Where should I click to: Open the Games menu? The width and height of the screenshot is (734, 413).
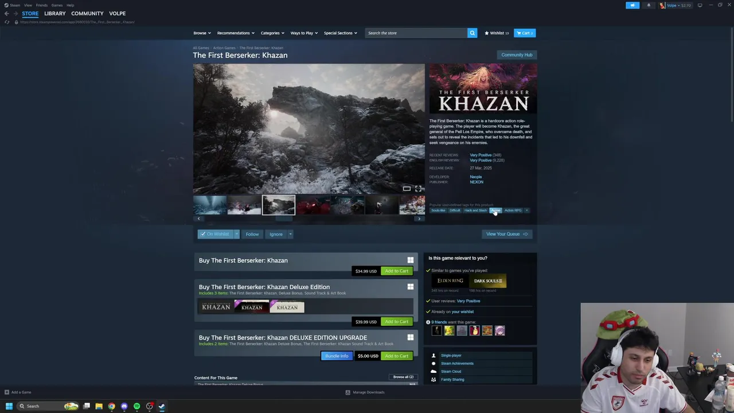(x=57, y=5)
